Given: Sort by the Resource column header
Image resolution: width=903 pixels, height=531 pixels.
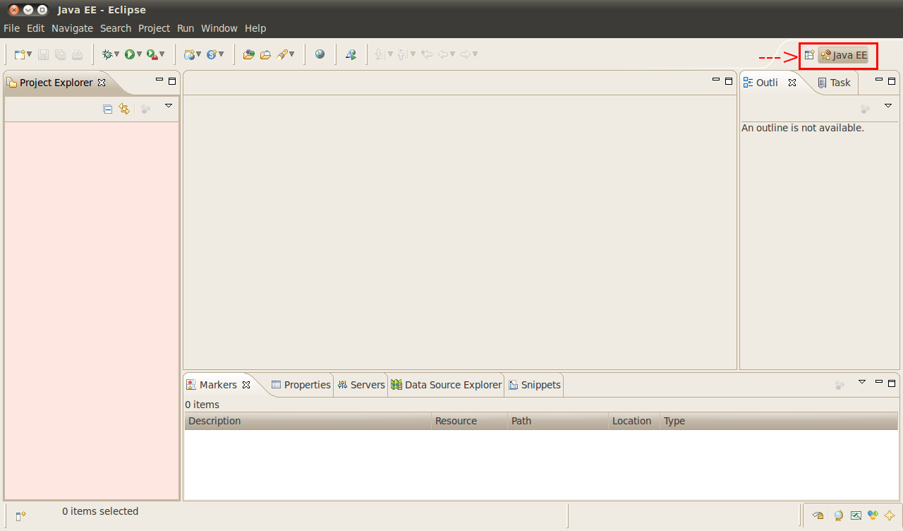Looking at the screenshot, I should (469, 421).
